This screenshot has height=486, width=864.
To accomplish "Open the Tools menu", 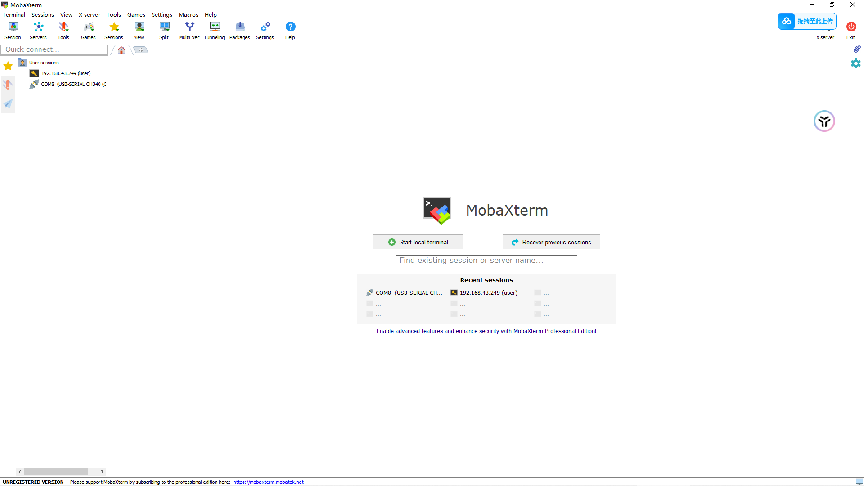I will tap(114, 14).
